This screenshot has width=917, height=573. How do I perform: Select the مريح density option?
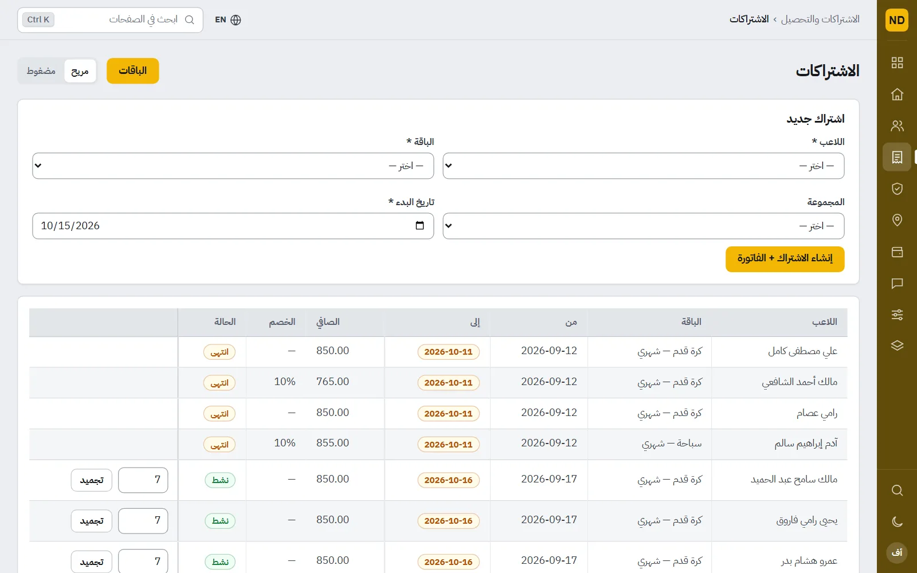(80, 71)
